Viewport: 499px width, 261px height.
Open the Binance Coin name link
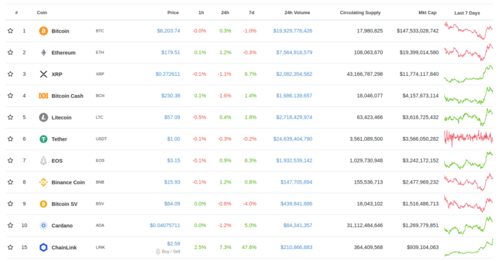pyautogui.click(x=68, y=182)
